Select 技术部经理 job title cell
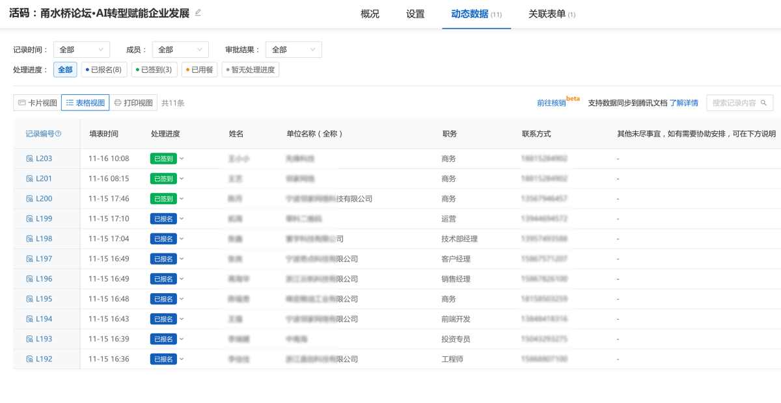781x403 pixels. tap(459, 239)
